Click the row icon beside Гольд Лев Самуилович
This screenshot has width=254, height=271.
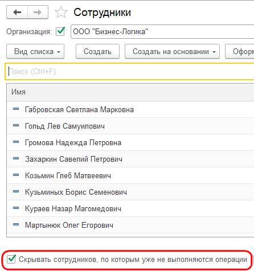pos(16,125)
